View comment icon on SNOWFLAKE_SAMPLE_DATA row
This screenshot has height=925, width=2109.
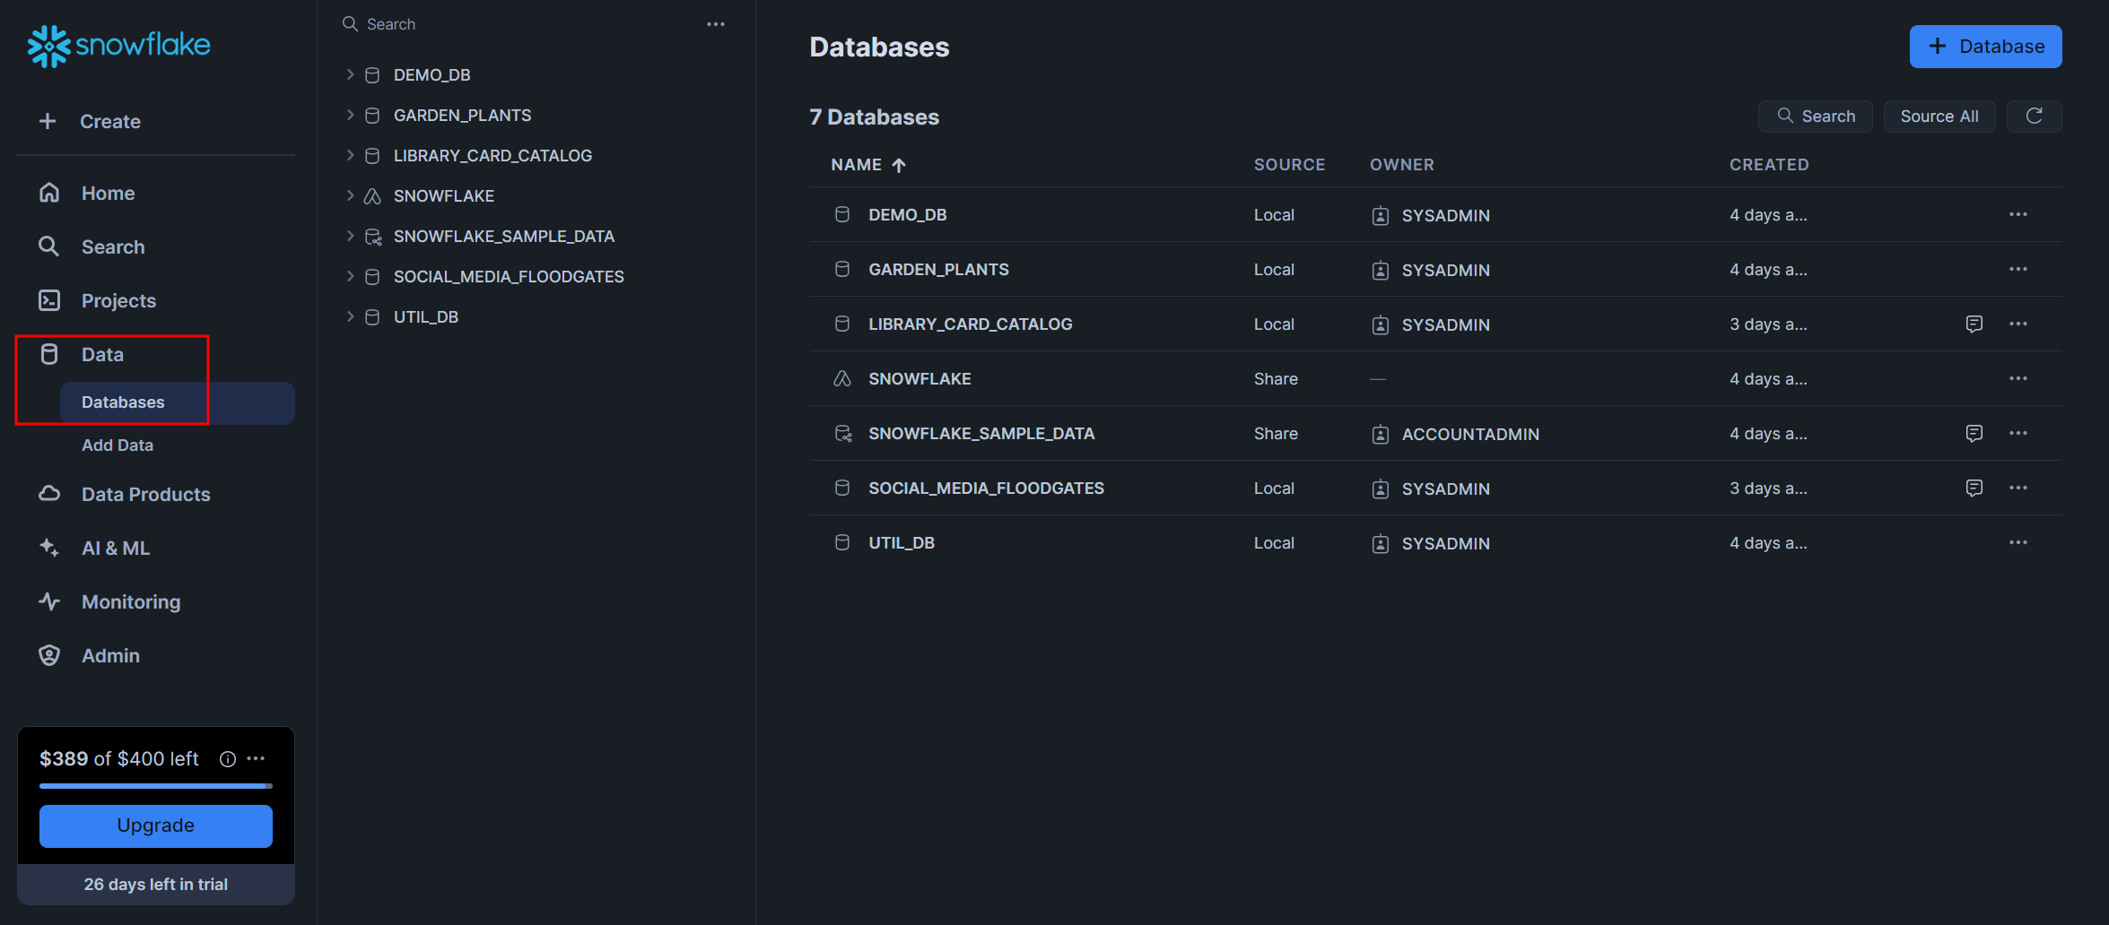pyautogui.click(x=1974, y=434)
